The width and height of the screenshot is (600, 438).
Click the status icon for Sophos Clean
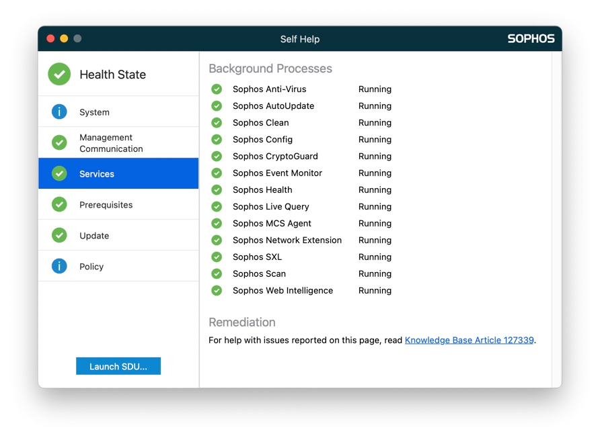coord(217,123)
